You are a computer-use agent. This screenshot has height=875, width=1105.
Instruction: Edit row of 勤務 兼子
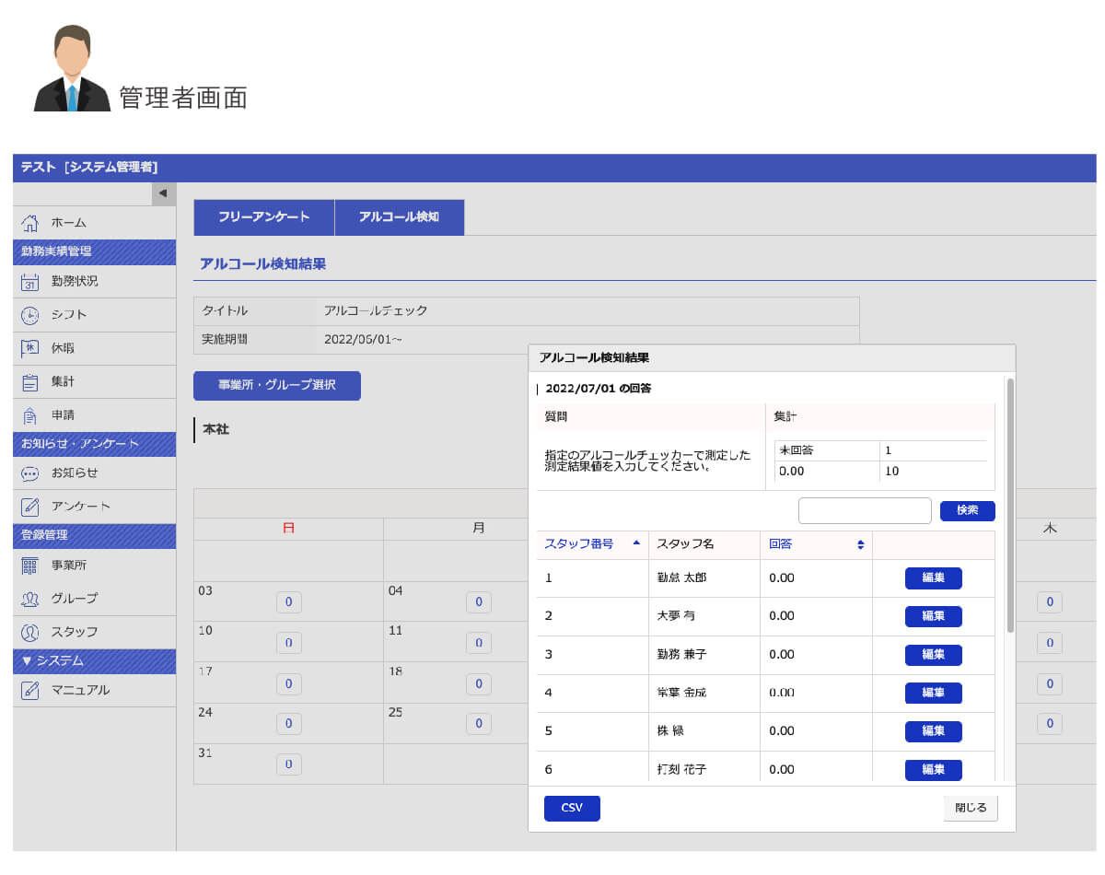tap(934, 655)
